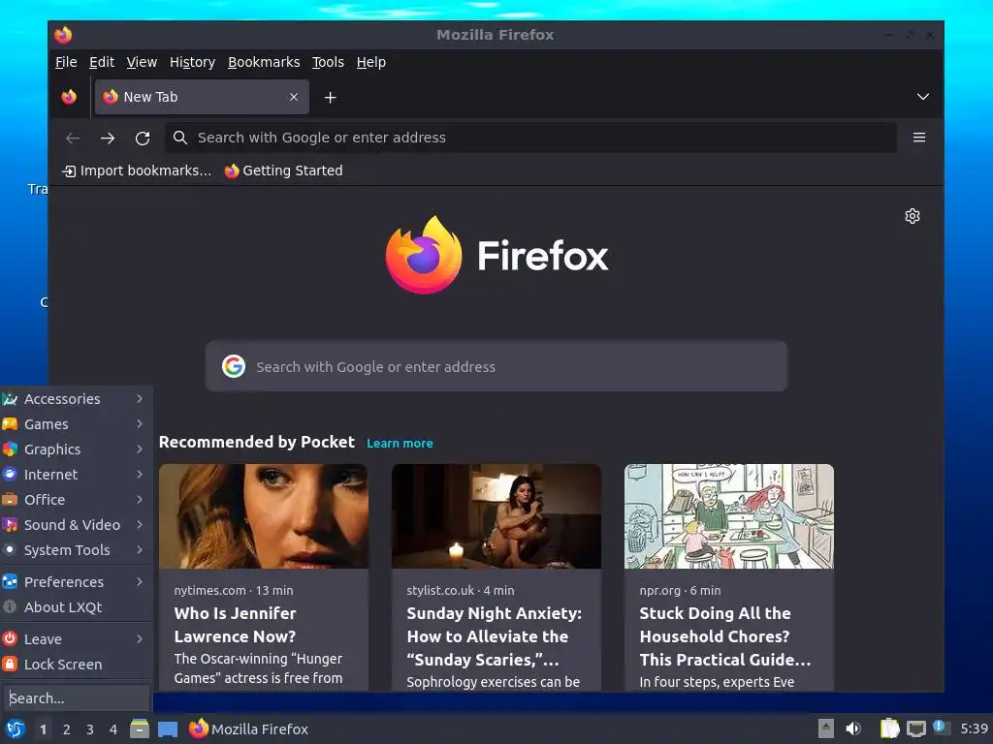Click the network status tray icon
The height and width of the screenshot is (744, 993).
[915, 728]
